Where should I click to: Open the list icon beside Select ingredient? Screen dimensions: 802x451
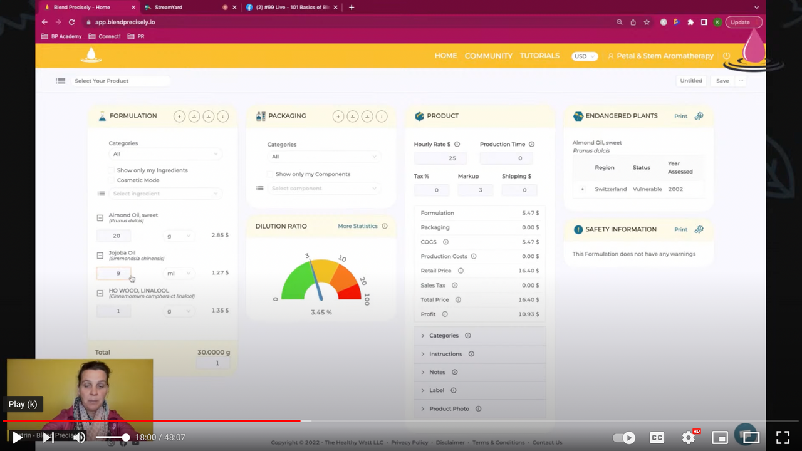pyautogui.click(x=101, y=194)
